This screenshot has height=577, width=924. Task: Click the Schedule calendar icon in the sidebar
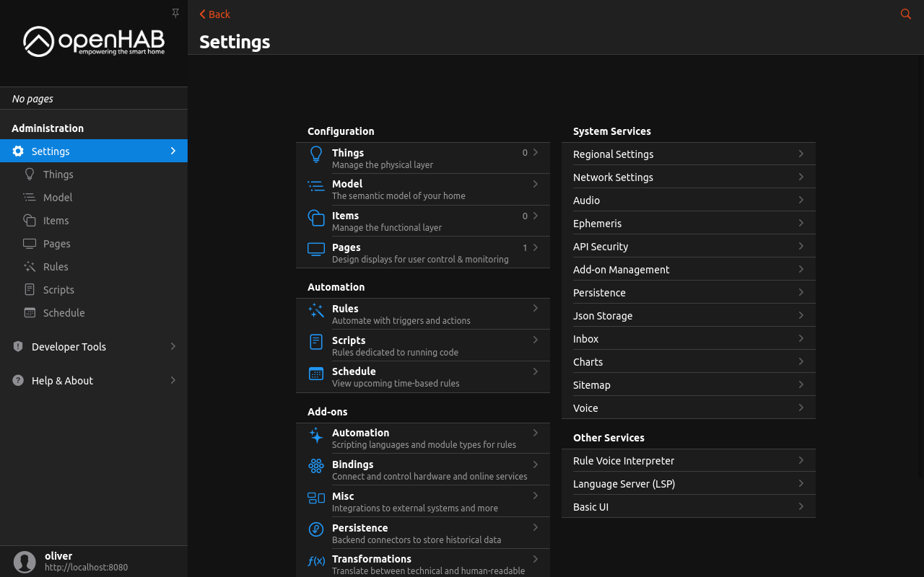[30, 313]
